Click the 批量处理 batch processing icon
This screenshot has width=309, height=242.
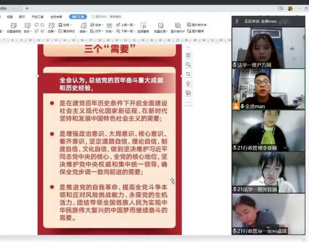[x=160, y=26]
